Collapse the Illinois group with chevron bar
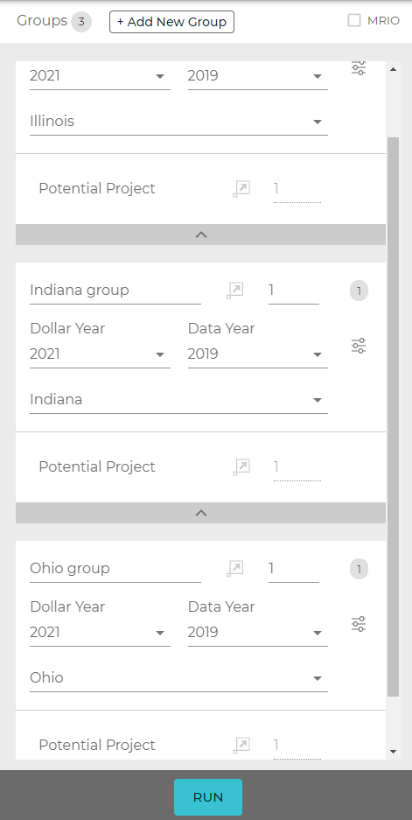 point(201,235)
